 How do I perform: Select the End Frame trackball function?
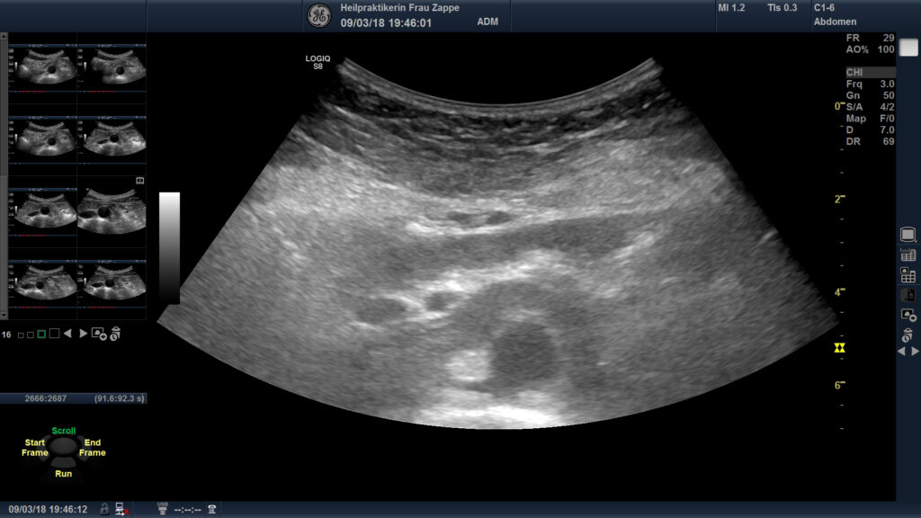pyautogui.click(x=92, y=448)
